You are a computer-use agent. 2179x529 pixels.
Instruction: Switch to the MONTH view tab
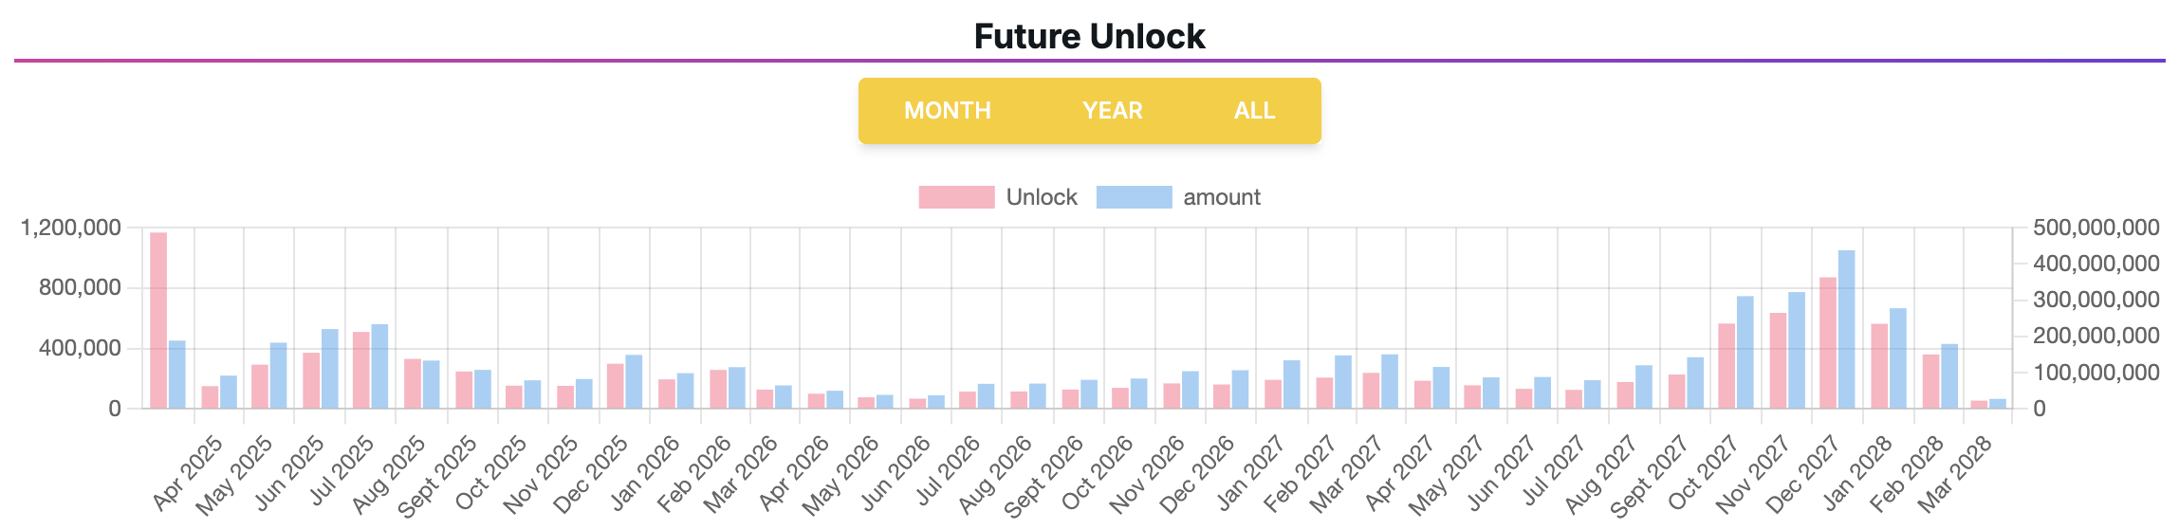(x=947, y=111)
